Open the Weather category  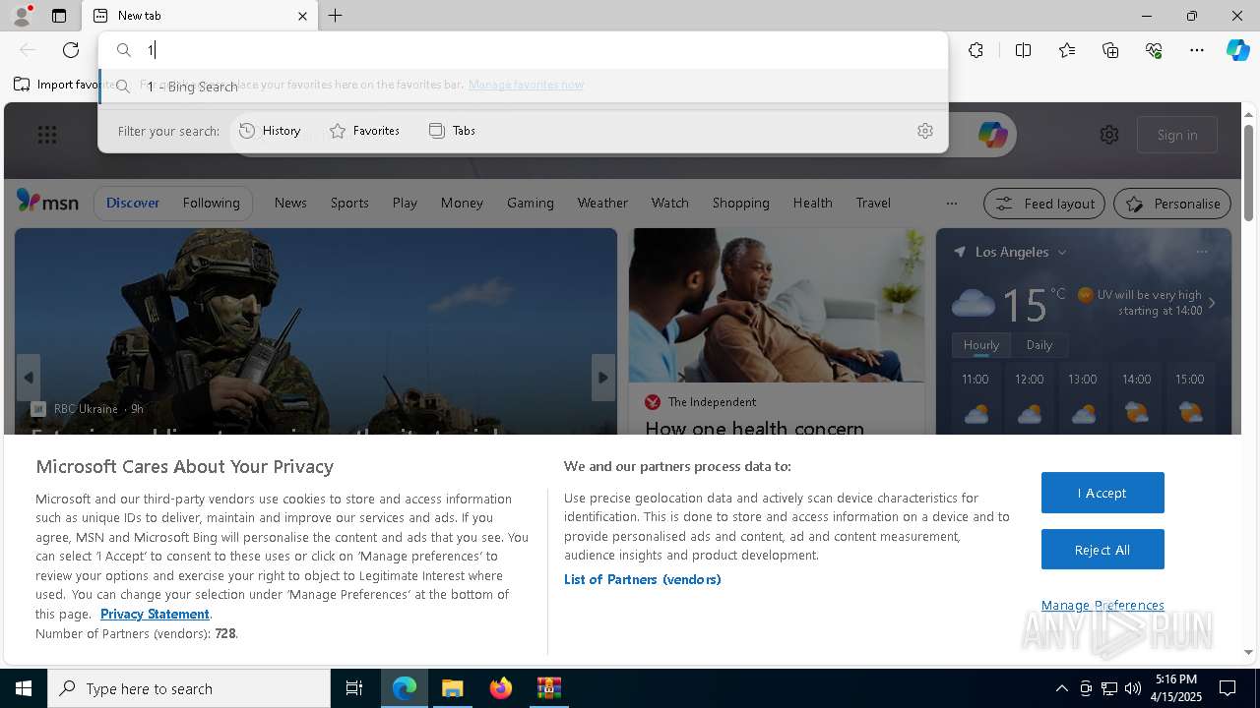(602, 203)
